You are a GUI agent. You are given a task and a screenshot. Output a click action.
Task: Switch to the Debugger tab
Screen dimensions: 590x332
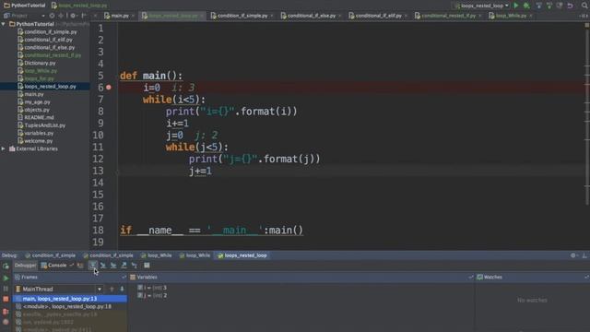point(25,266)
